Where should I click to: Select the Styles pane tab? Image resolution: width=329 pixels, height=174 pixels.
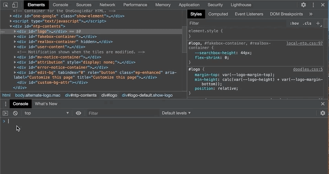click(196, 14)
